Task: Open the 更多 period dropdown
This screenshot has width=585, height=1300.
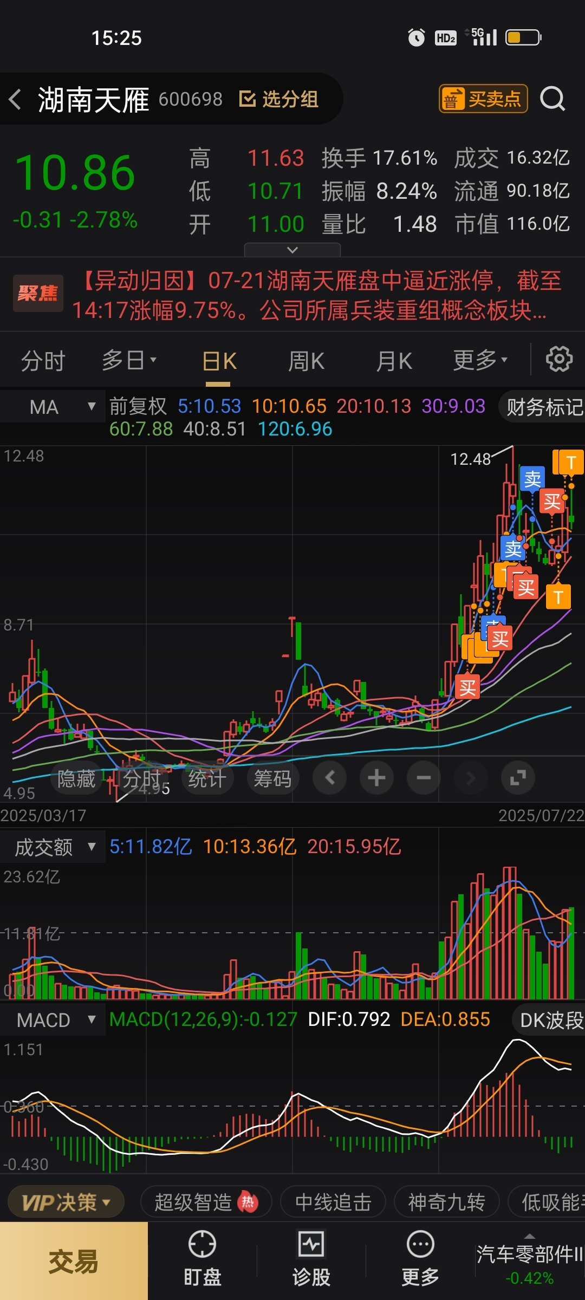Action: 480,360
